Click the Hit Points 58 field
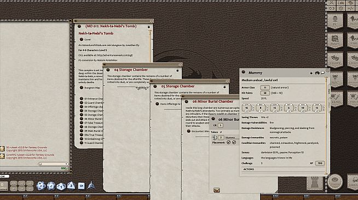 pos(265,93)
